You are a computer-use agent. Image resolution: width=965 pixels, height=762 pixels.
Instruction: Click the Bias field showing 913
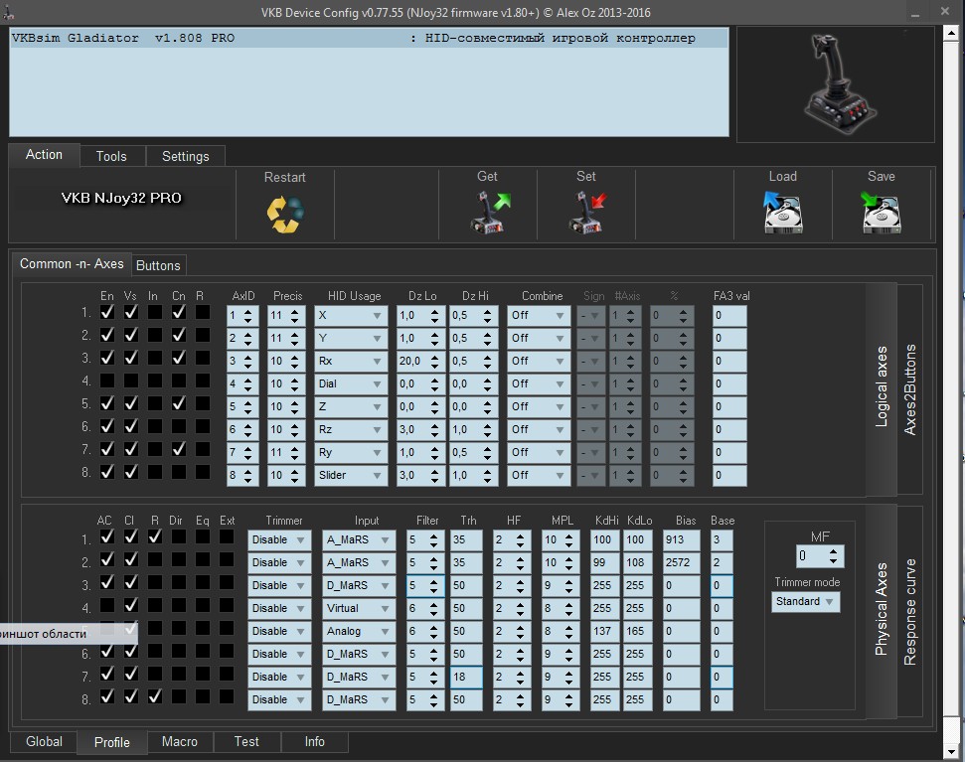tap(681, 540)
